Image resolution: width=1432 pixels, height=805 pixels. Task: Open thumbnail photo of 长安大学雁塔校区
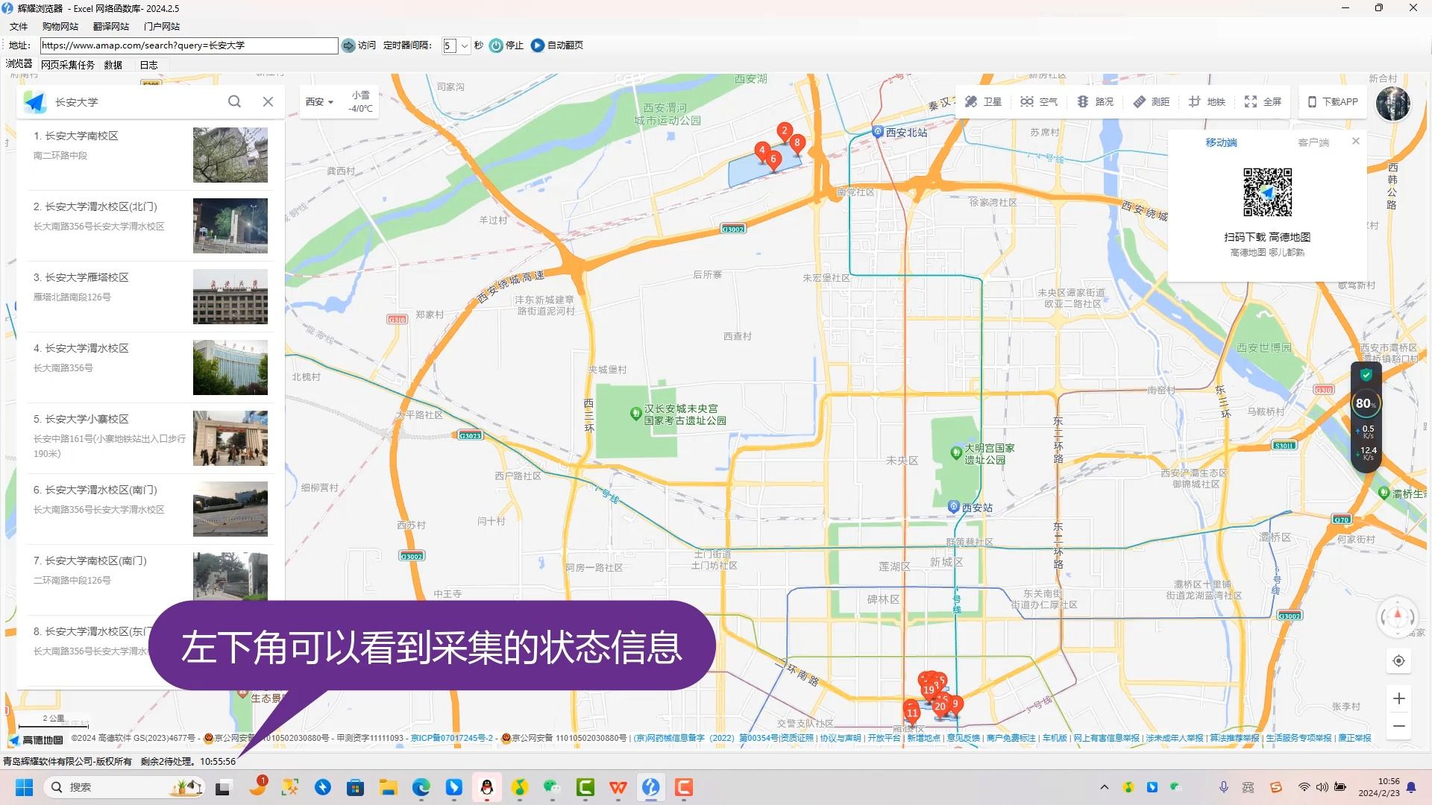point(230,297)
